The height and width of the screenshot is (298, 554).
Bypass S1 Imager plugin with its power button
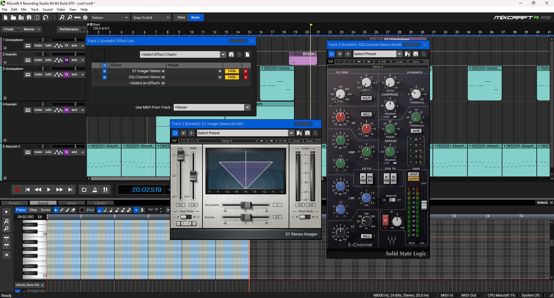click(175, 133)
